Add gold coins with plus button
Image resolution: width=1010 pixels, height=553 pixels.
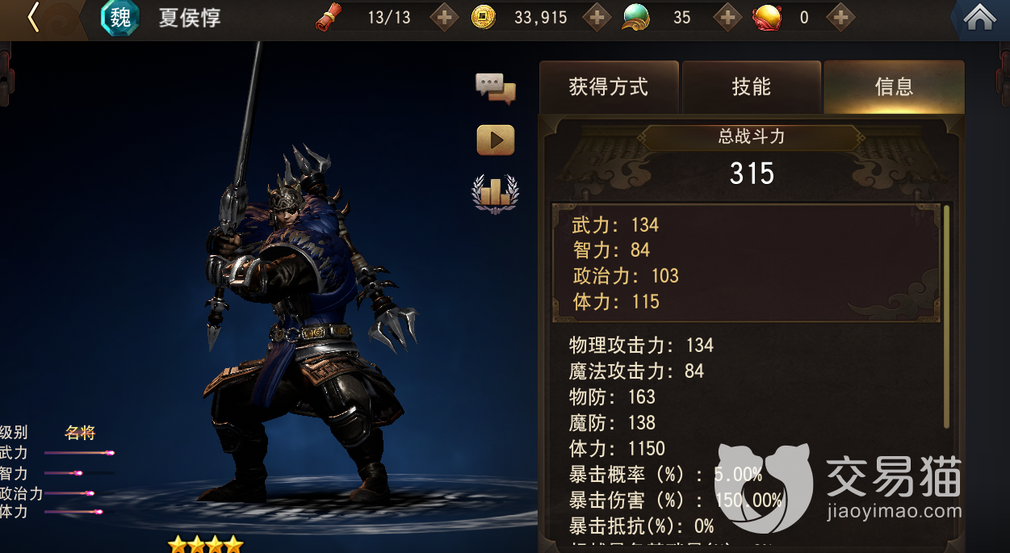[x=597, y=17]
